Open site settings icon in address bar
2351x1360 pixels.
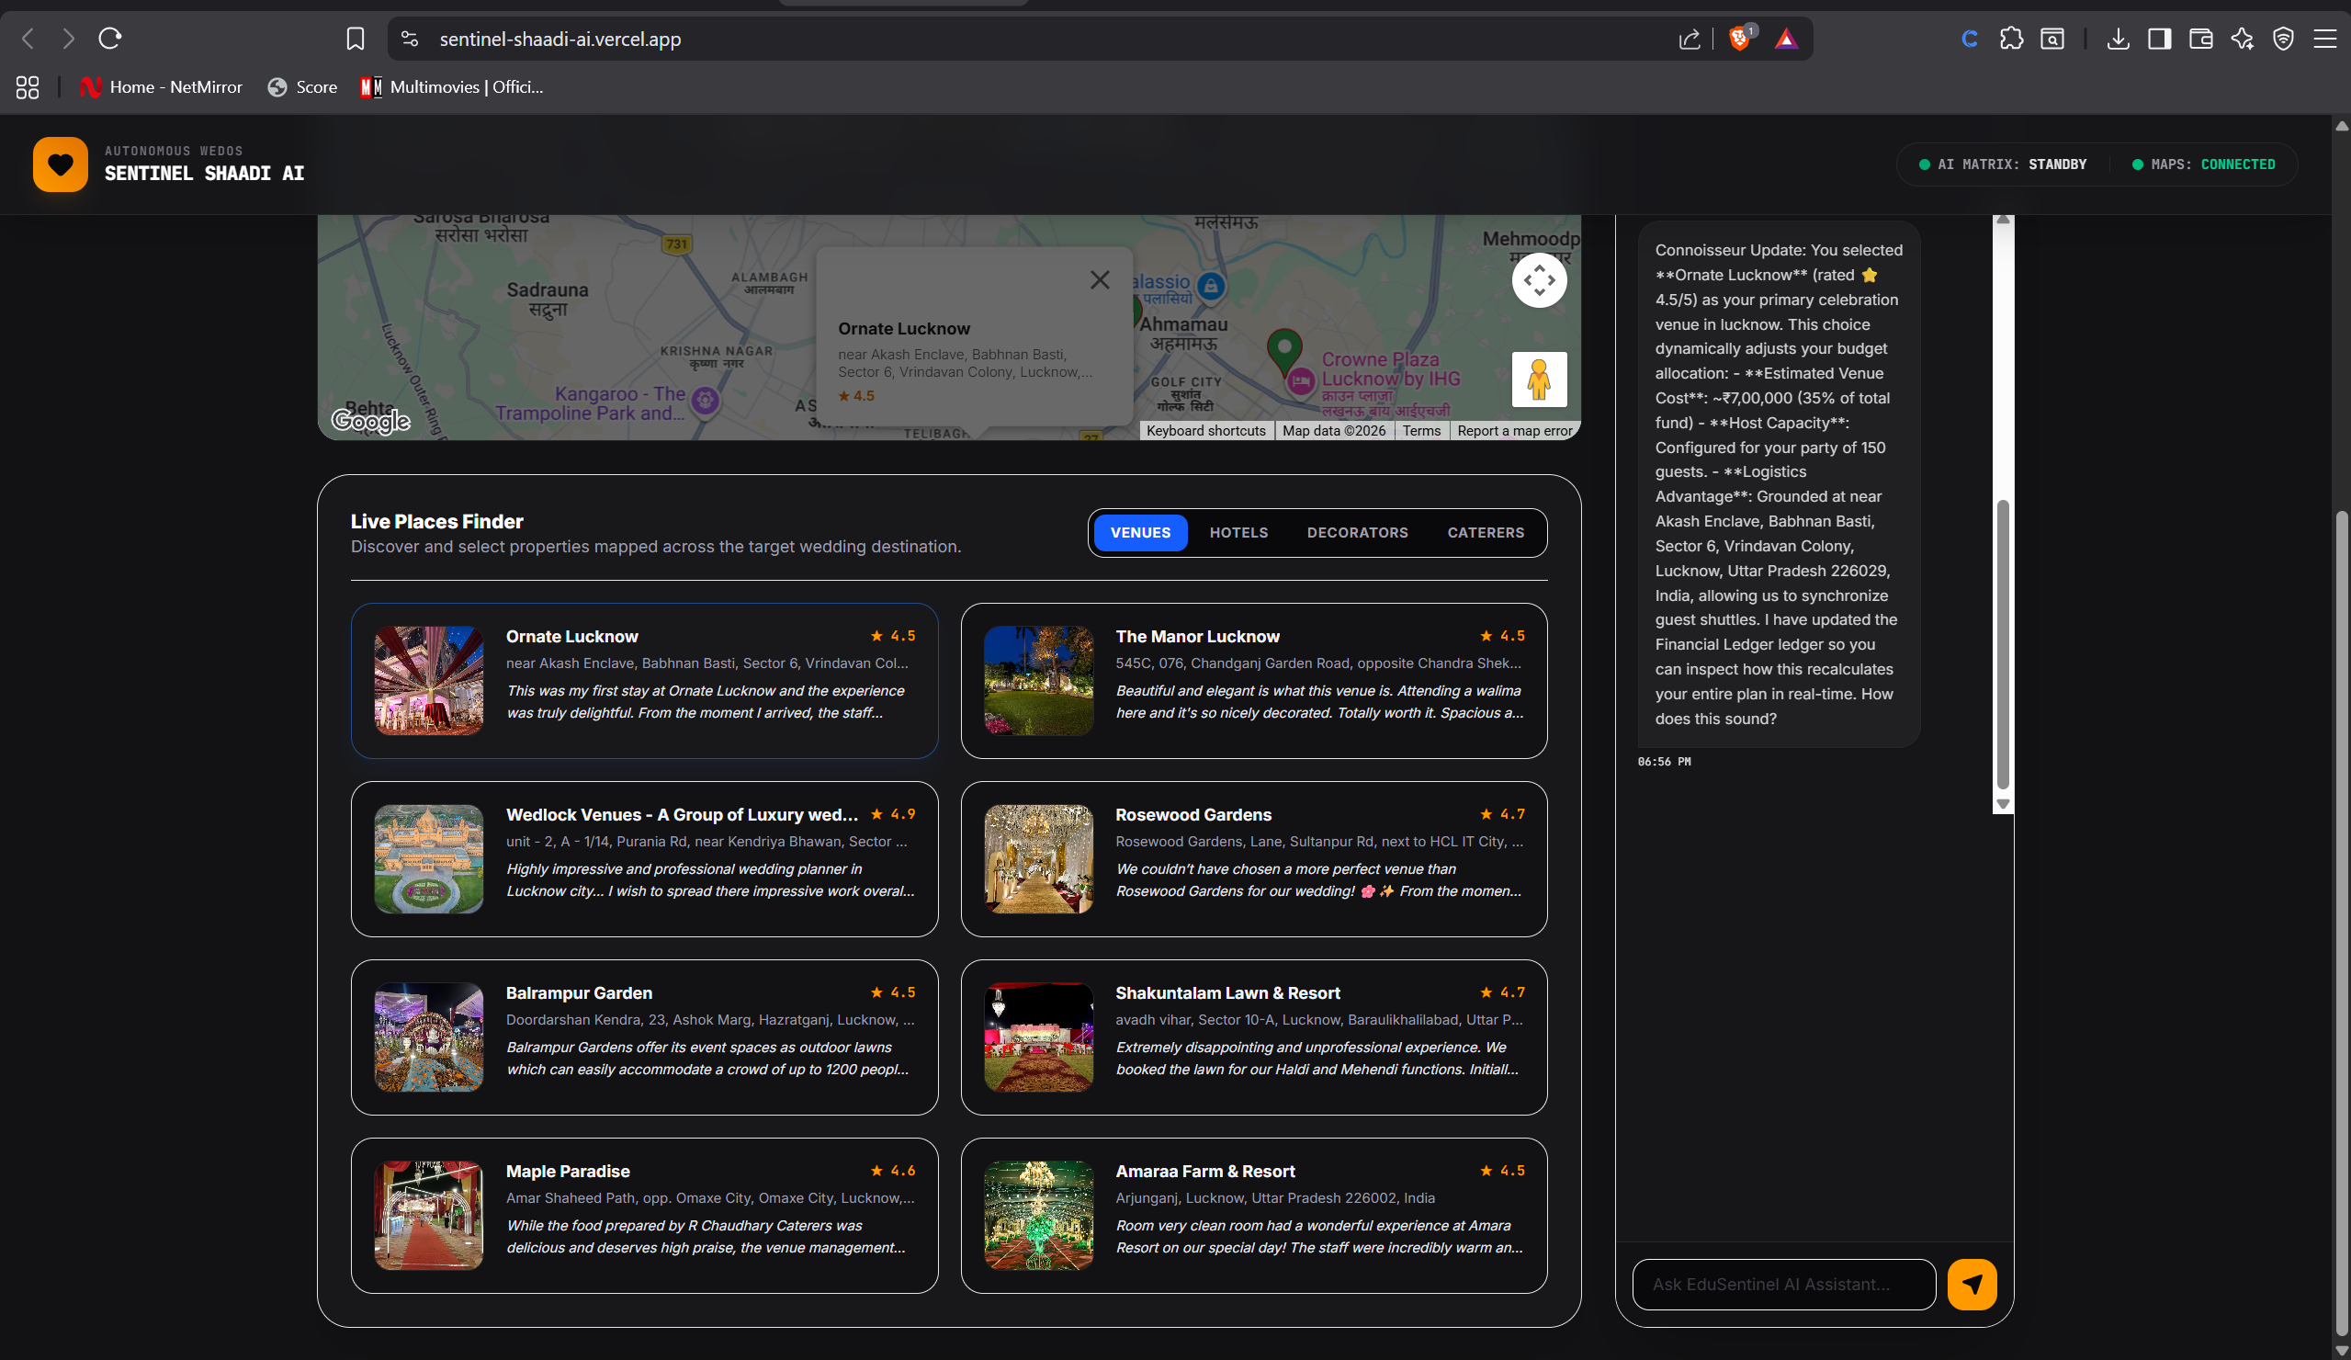pos(410,39)
